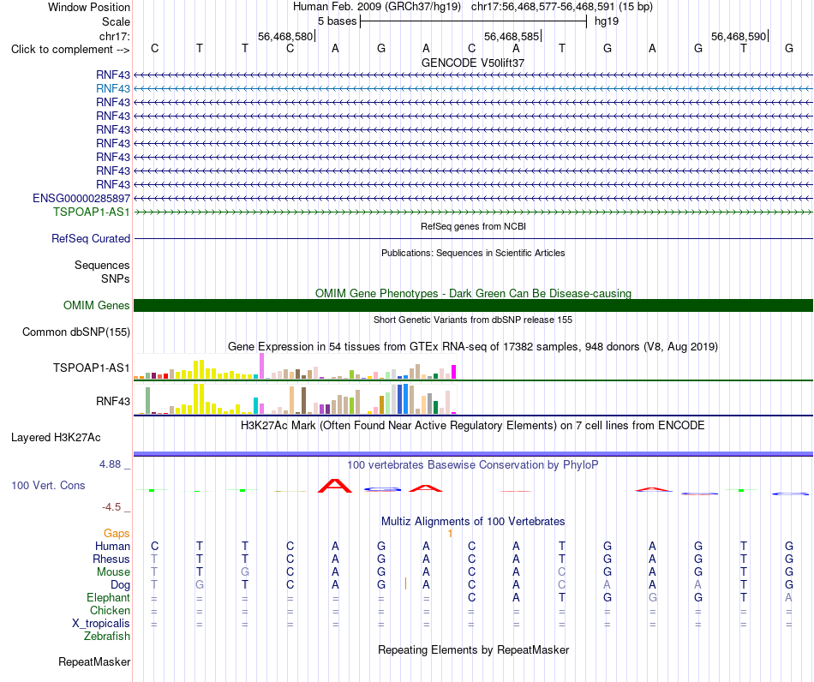This screenshot has height=682, width=814.
Task: Open the GENCODE V50lift37 track title
Action: 473,63
